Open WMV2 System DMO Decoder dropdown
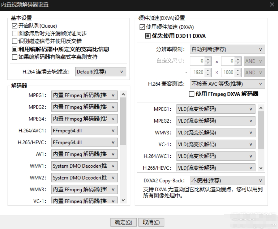The width and height of the screenshot is (278, 229). click(x=84, y=178)
